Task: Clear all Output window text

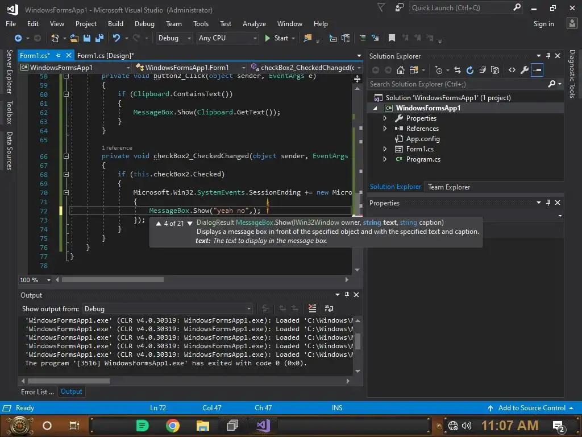Action: [x=313, y=308]
